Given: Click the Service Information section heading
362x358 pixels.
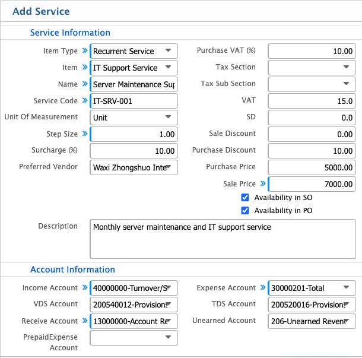Looking at the screenshot, I should 70,33.
